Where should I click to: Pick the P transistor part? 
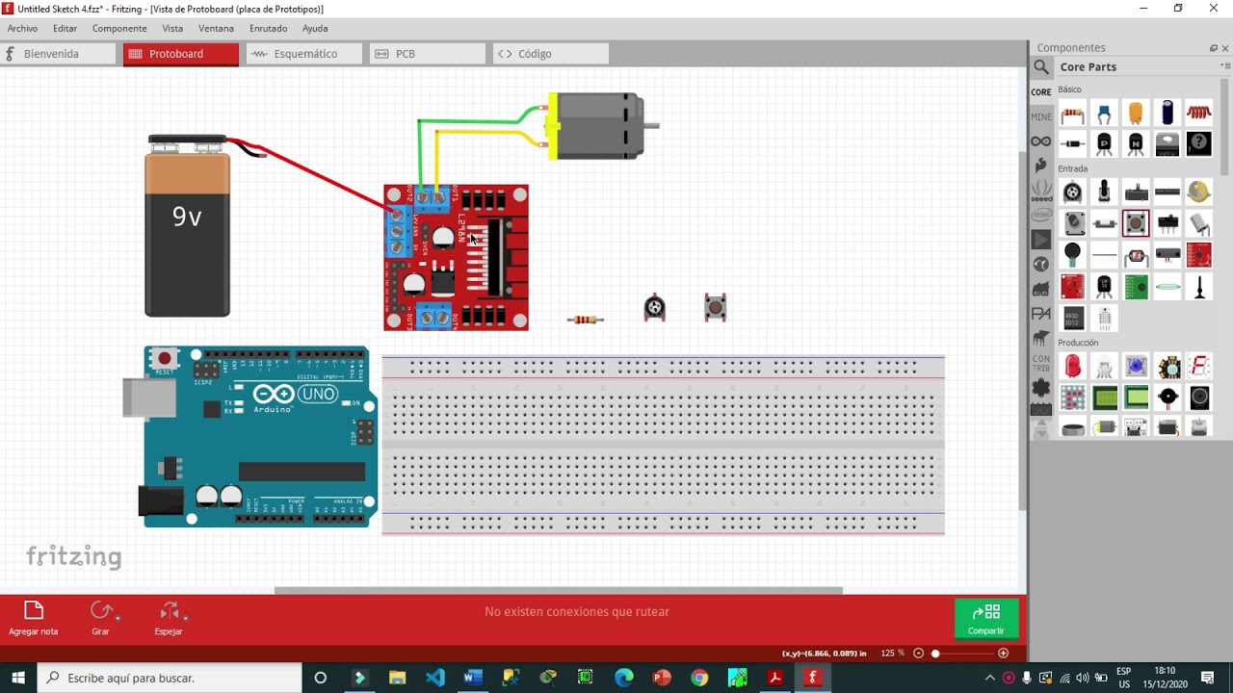pyautogui.click(x=1104, y=144)
